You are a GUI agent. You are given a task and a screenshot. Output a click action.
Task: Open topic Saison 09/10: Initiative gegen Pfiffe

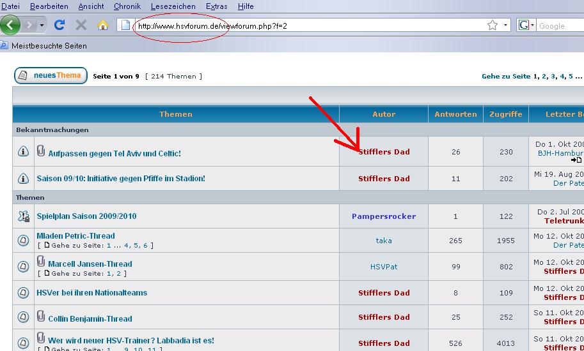121,178
